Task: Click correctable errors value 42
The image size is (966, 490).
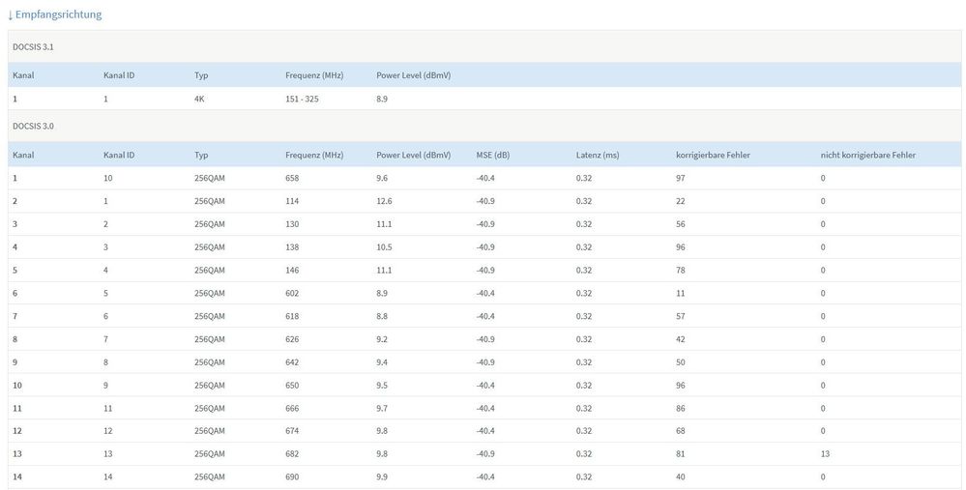Action: 681,340
